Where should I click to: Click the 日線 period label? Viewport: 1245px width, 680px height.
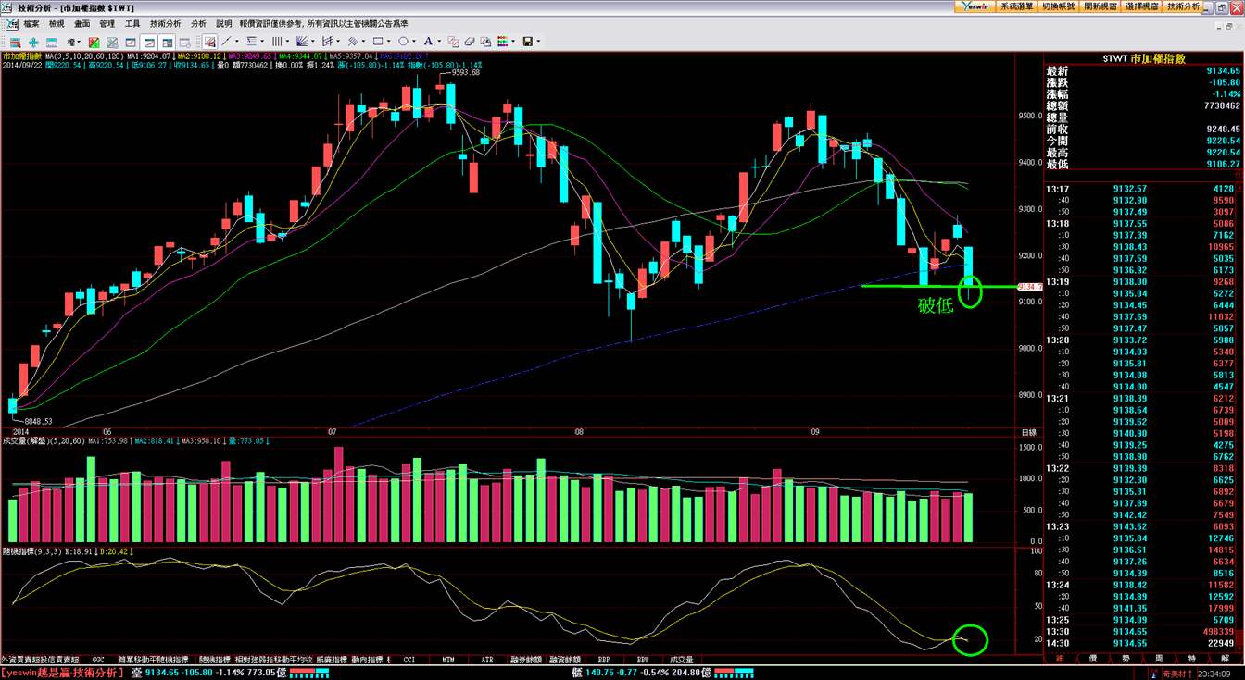pos(1028,432)
